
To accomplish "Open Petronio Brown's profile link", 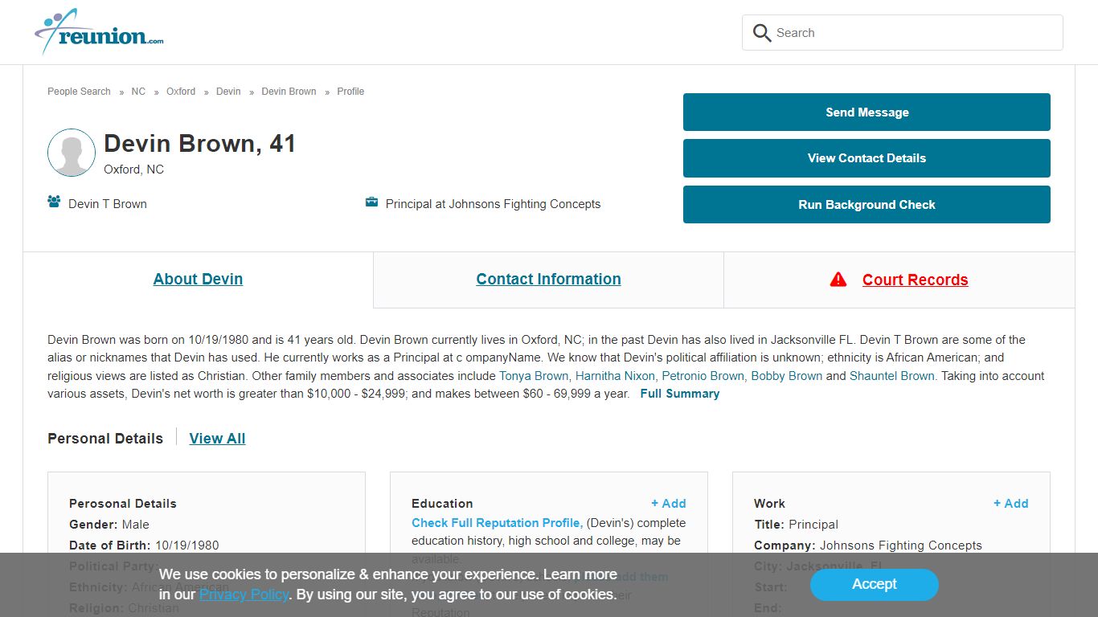I will (x=704, y=376).
